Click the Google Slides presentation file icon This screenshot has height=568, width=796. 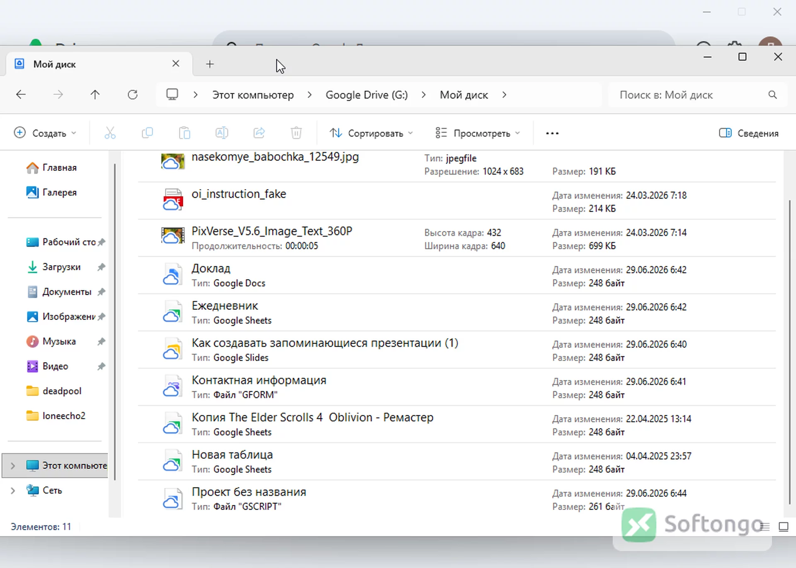click(172, 349)
